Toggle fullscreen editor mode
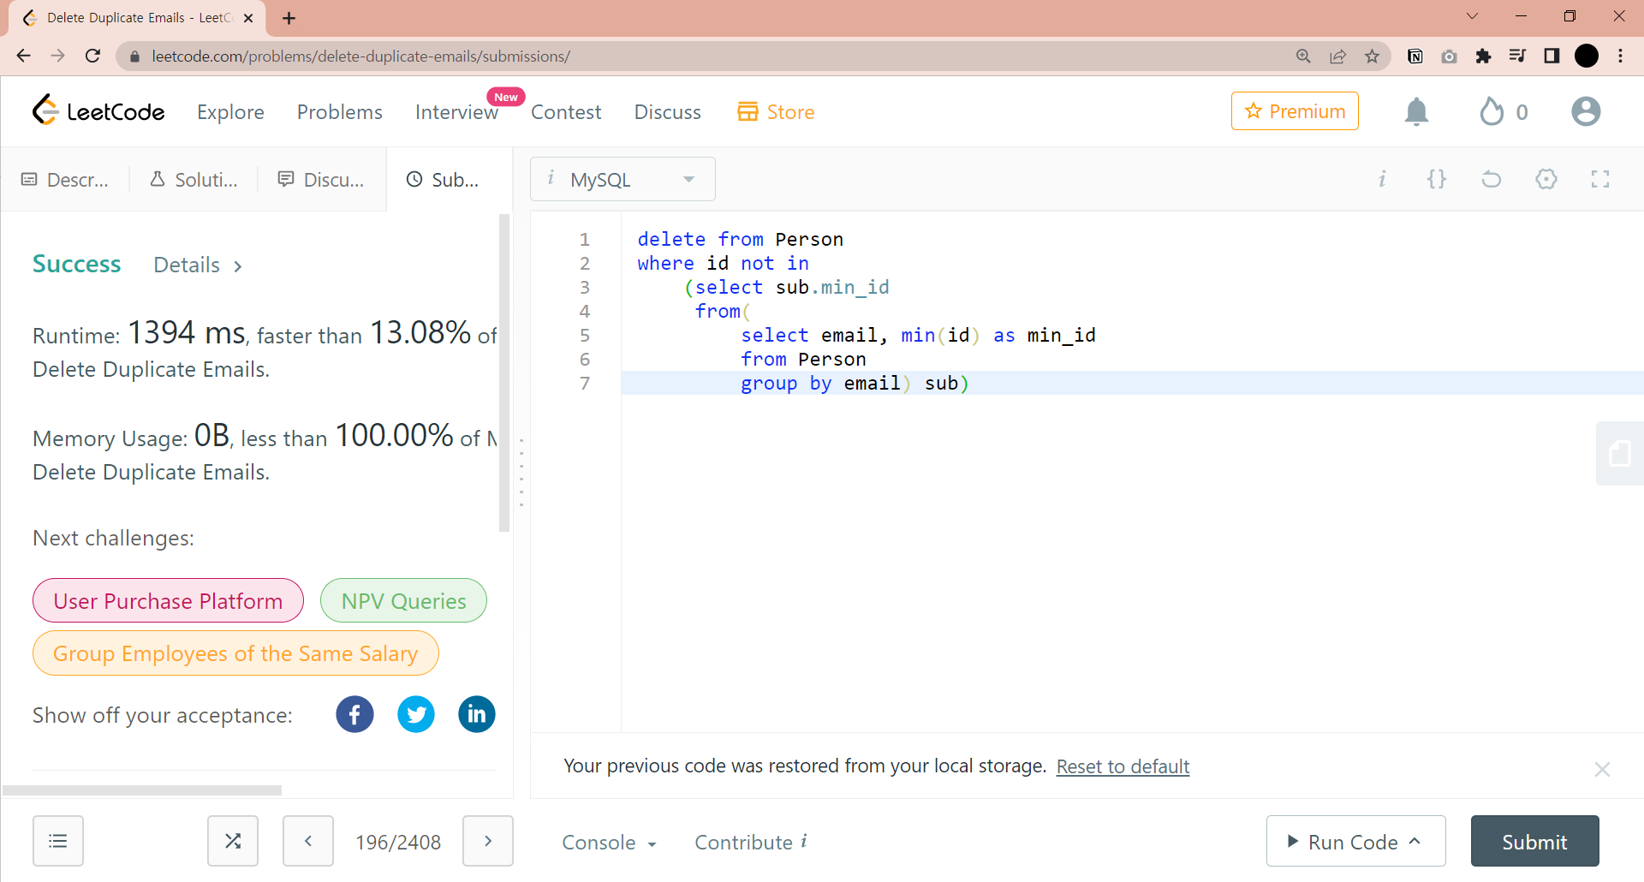The width and height of the screenshot is (1644, 882). point(1600,179)
